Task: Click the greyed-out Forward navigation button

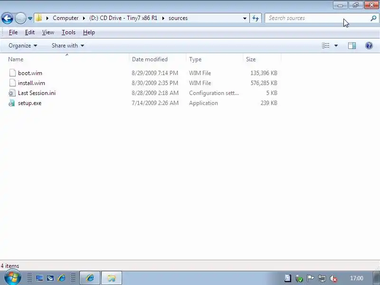Action: pyautogui.click(x=20, y=18)
